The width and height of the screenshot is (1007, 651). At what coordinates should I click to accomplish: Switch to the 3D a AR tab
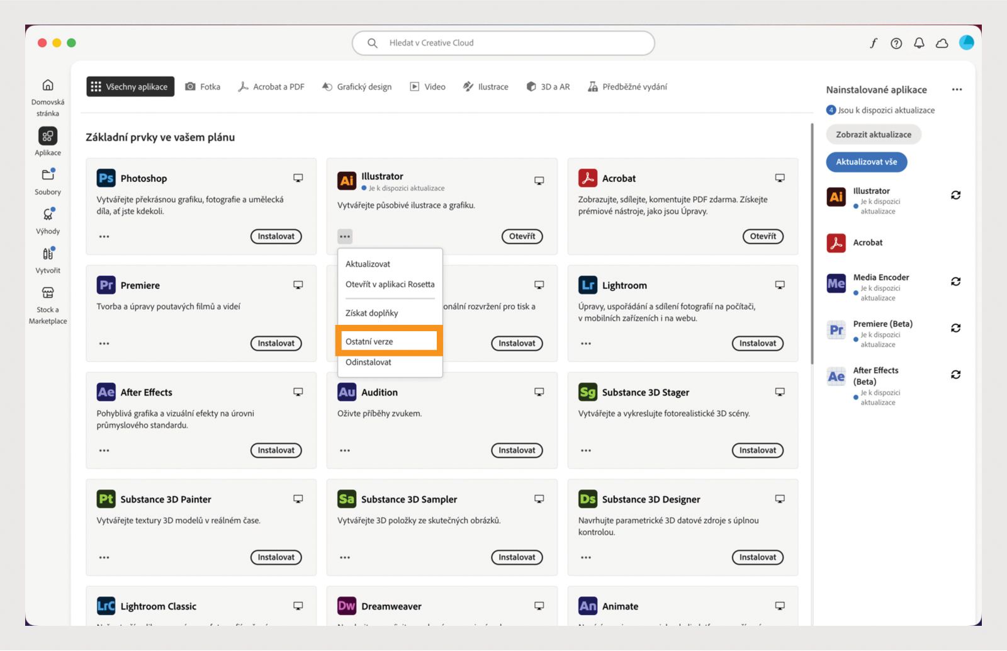click(x=548, y=87)
